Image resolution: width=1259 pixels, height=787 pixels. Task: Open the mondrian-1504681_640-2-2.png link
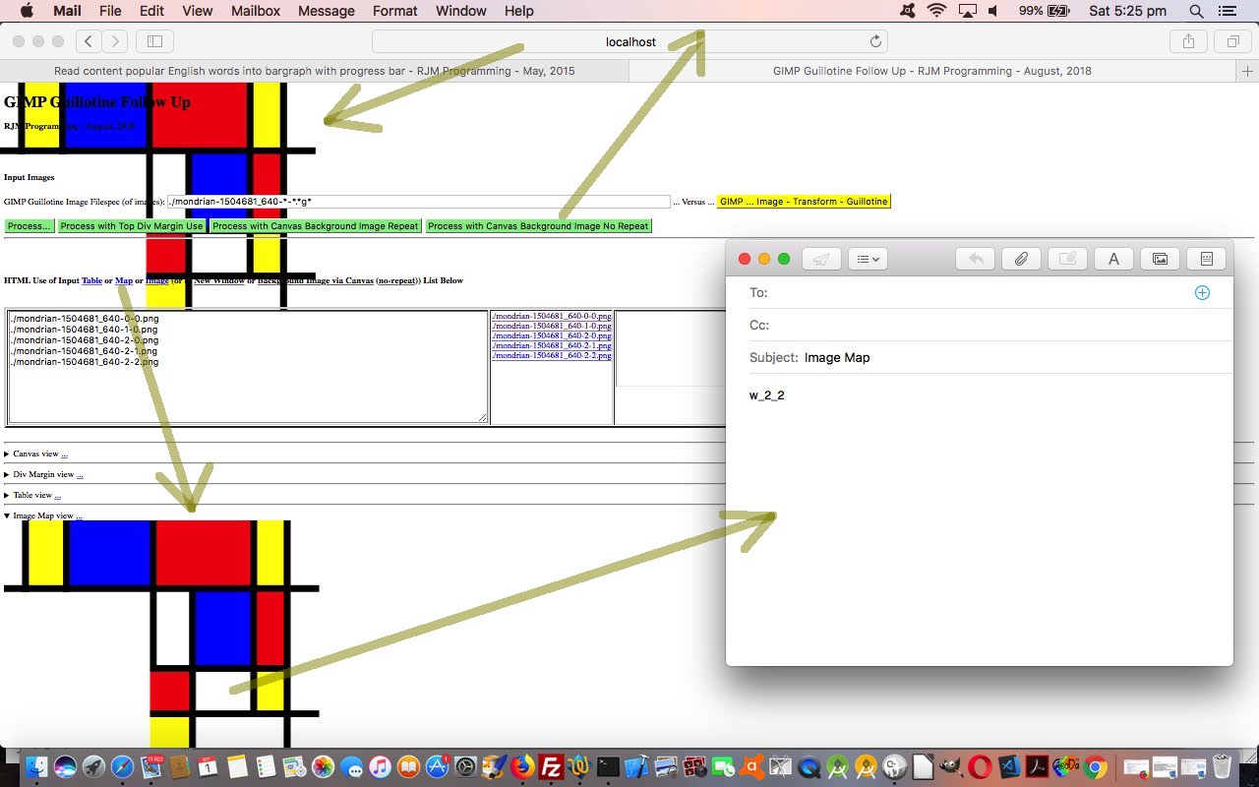click(551, 355)
